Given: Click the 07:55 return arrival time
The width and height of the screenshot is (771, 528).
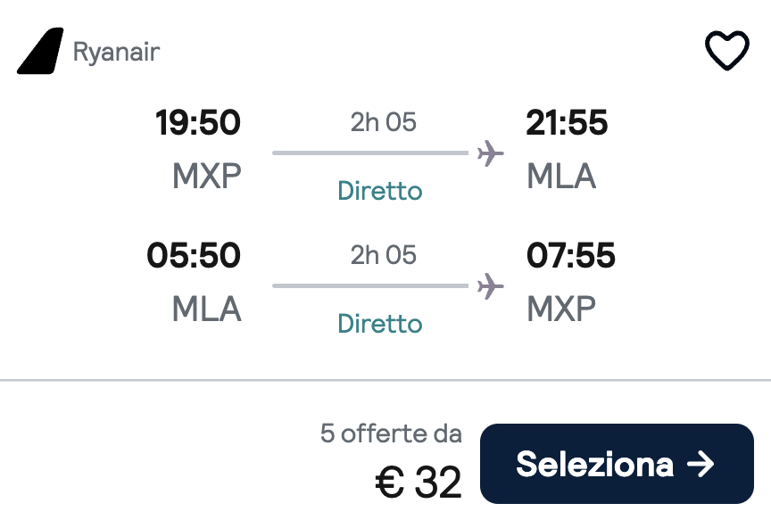Looking at the screenshot, I should [x=571, y=255].
